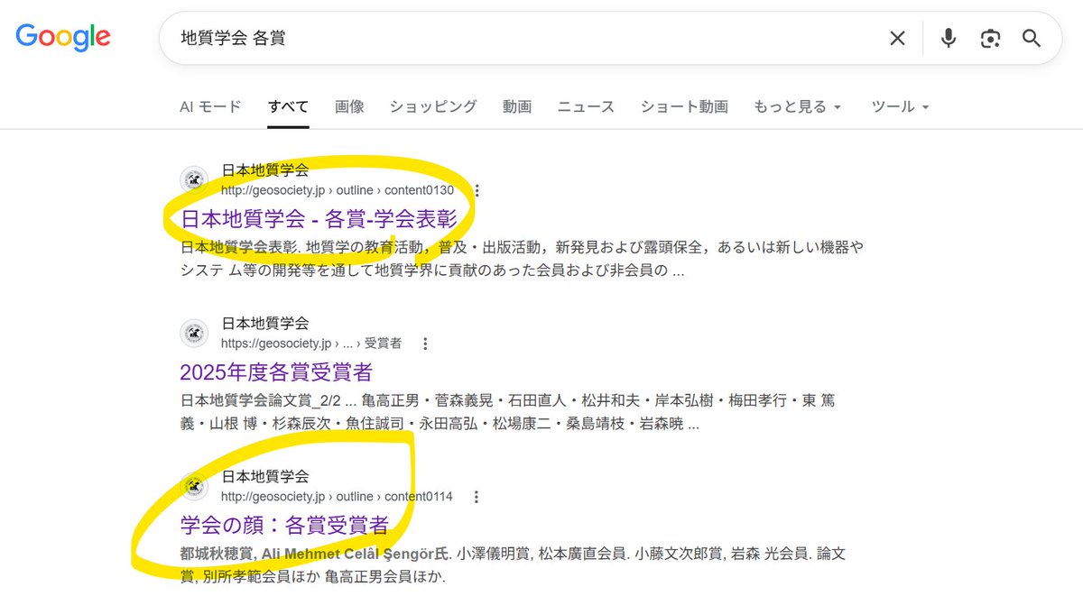Switch to AI モード tab
Viewport: 1083px width, 605px height.
pyautogui.click(x=210, y=106)
